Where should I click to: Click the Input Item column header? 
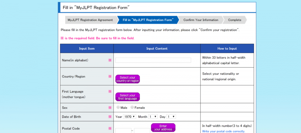87,48
